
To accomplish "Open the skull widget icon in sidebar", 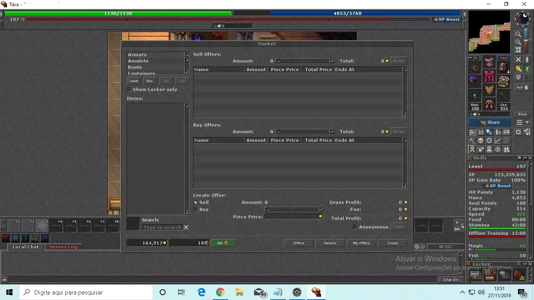I will pos(481,141).
